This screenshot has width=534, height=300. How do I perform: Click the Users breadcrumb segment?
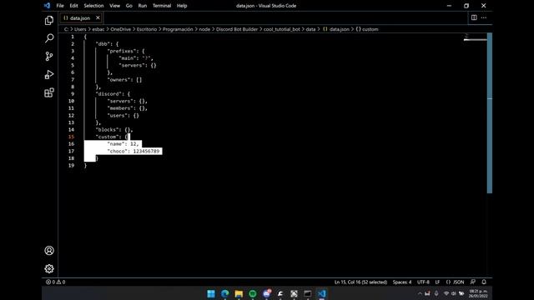80,29
